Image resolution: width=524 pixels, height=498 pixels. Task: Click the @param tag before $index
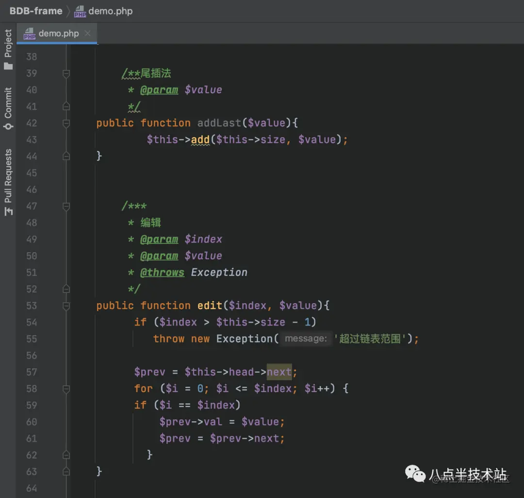tap(159, 240)
